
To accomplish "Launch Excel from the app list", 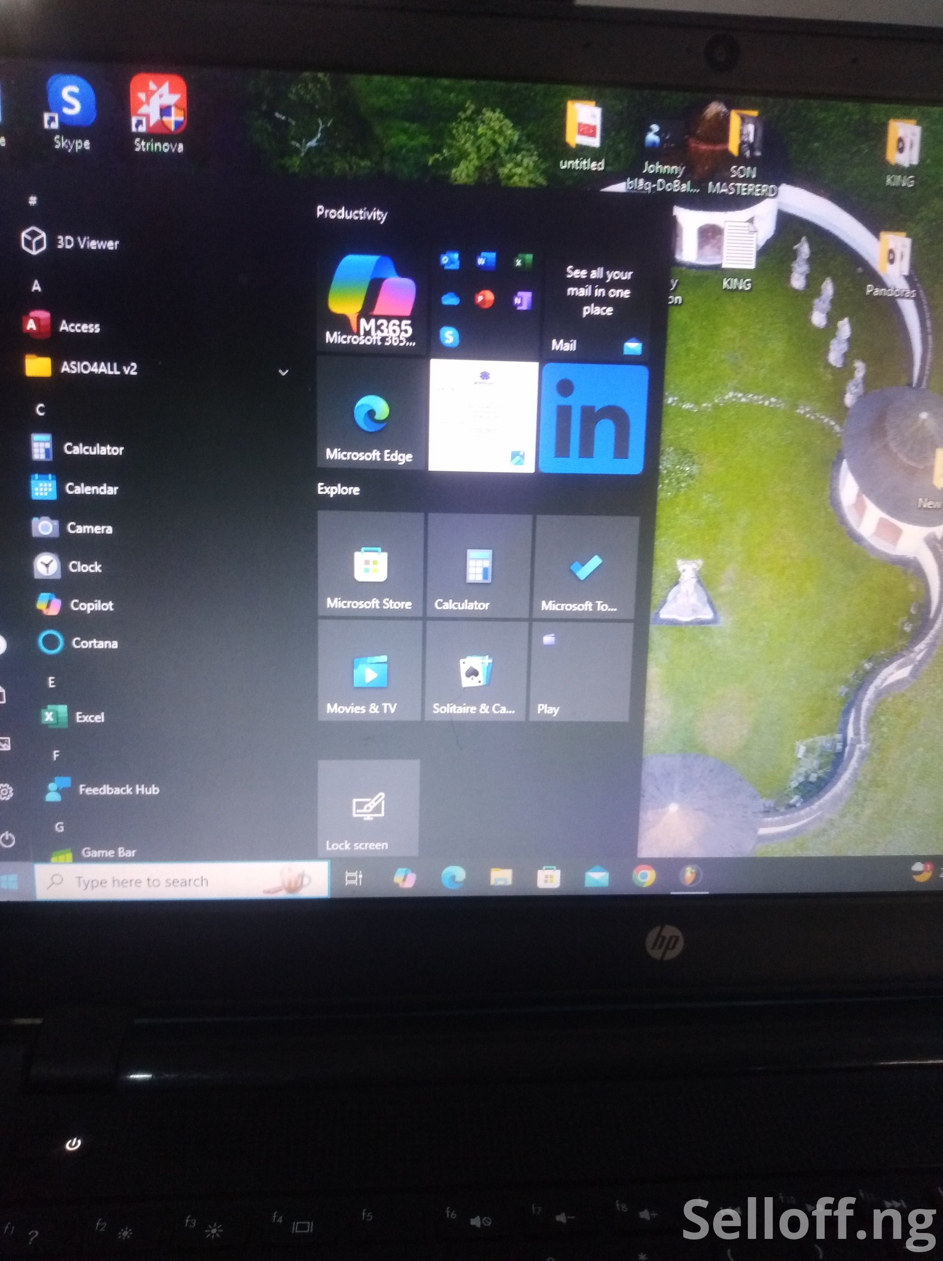I will [73, 717].
